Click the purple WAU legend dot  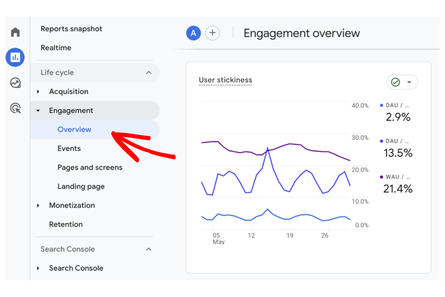click(381, 177)
